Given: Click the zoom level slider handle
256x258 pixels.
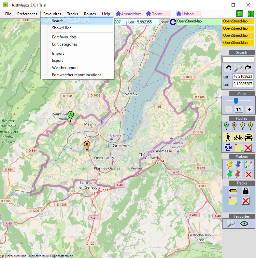Looking at the screenshot, I should (236, 101).
